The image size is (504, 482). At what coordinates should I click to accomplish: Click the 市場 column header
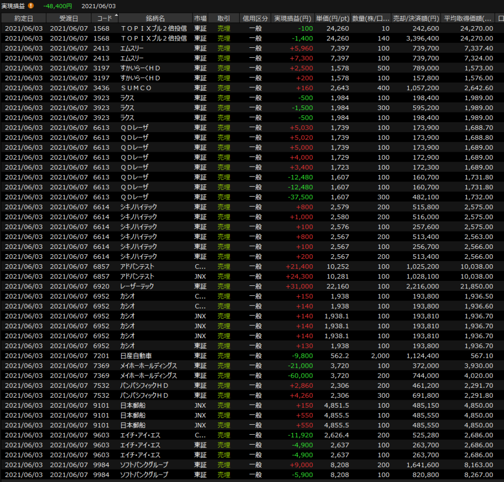200,18
